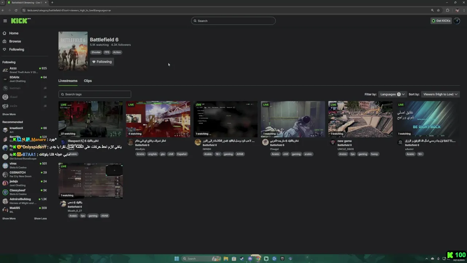
Task: Select gta tag under AbuEpic stream
Action: pos(163,154)
